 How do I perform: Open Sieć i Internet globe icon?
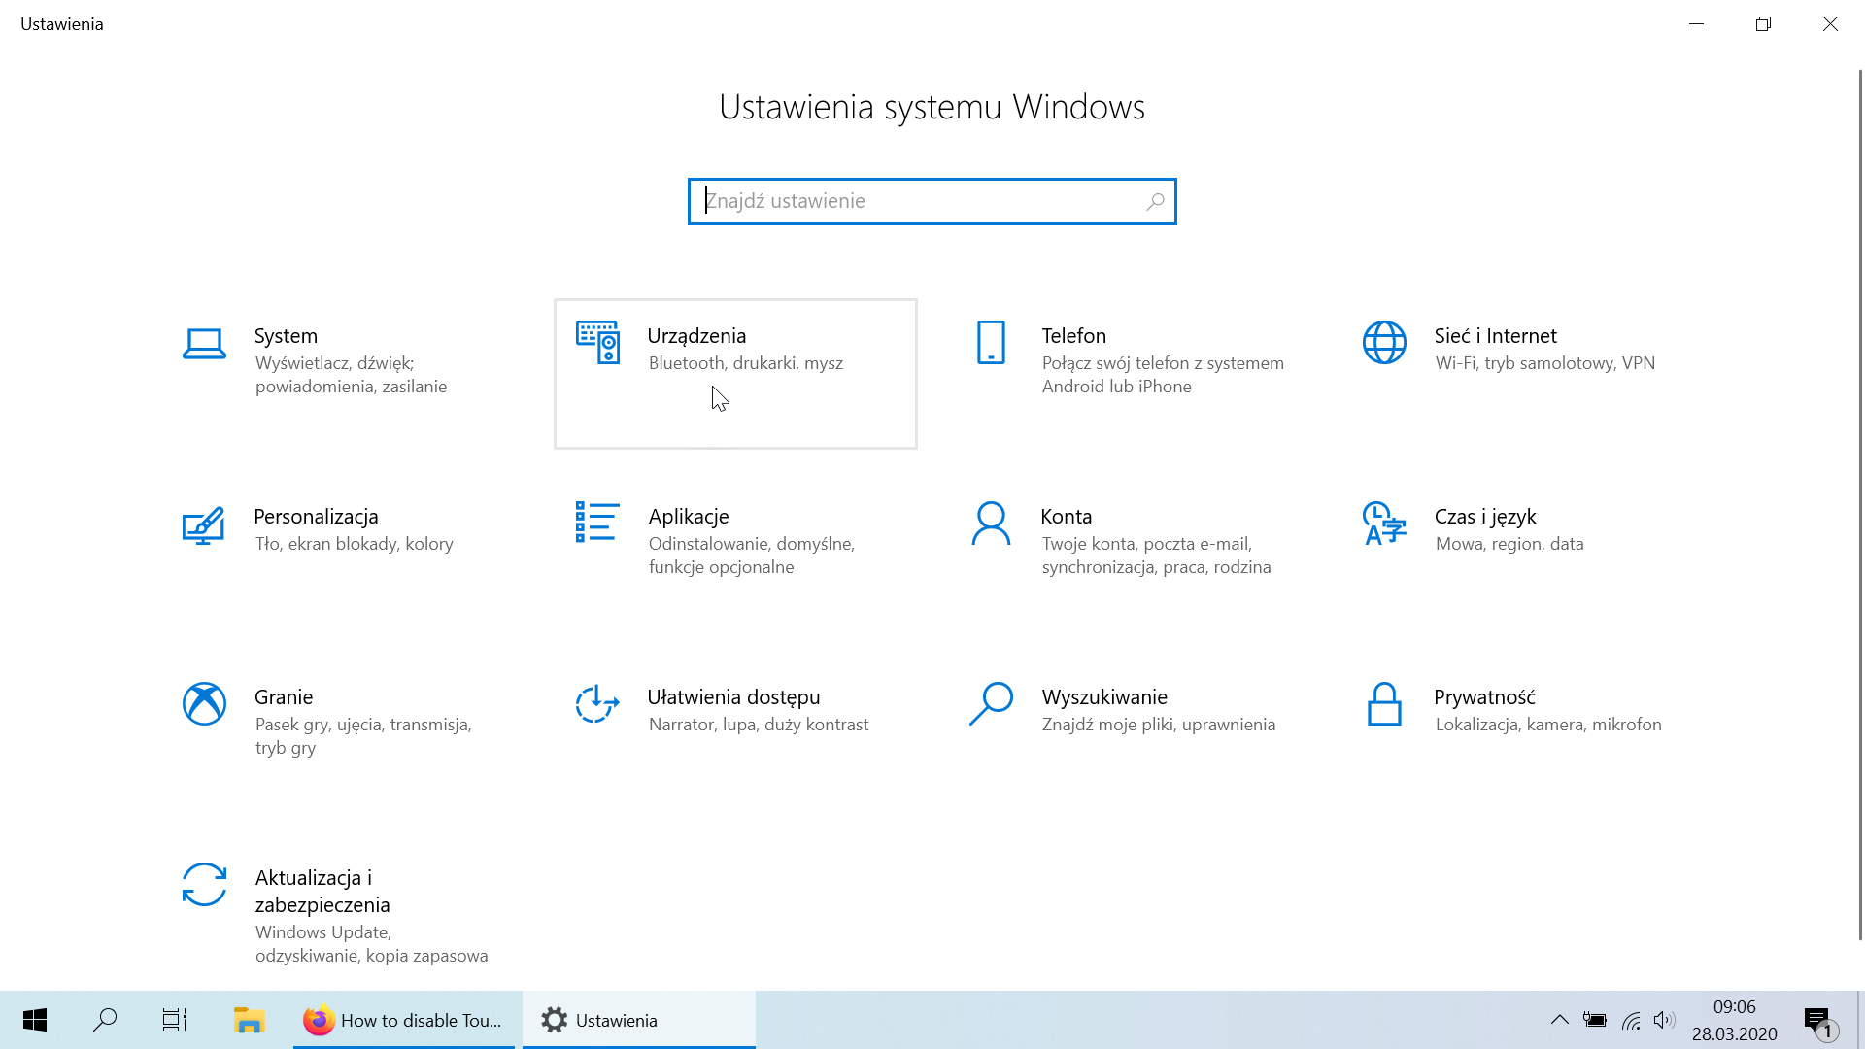click(x=1384, y=343)
